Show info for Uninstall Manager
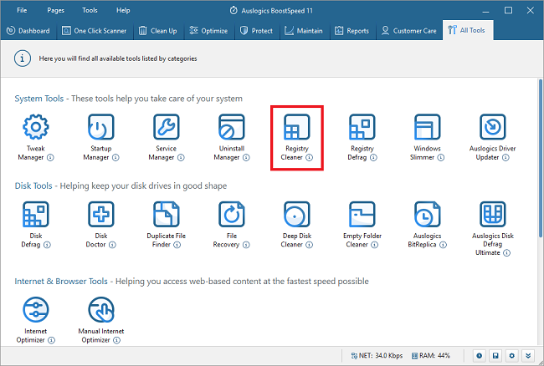 tap(246, 158)
